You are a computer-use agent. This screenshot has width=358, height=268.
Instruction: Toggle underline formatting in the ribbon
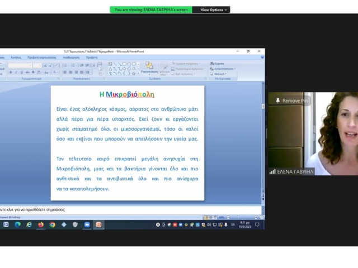click(22, 72)
